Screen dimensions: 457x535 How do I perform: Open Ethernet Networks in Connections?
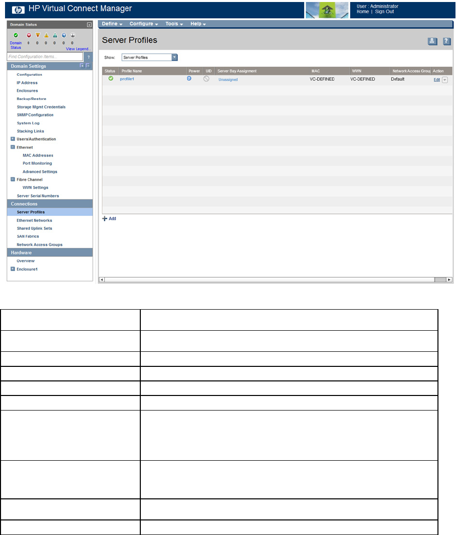point(35,220)
